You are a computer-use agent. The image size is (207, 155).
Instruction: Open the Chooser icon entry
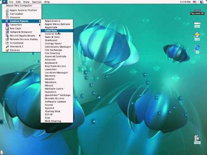tap(22, 17)
